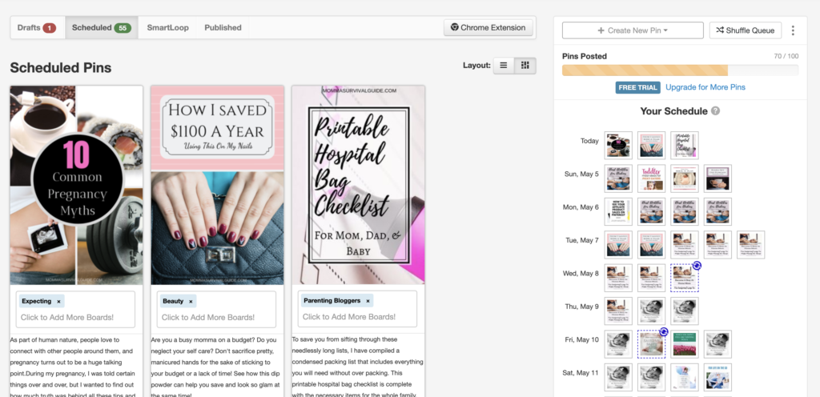Viewport: 820px width, 397px height.
Task: Add more boards to Parenting Bloggers pin
Action: [x=349, y=316]
